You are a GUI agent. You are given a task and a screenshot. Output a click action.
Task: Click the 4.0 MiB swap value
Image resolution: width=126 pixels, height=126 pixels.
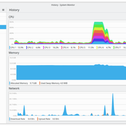click(x=64, y=83)
